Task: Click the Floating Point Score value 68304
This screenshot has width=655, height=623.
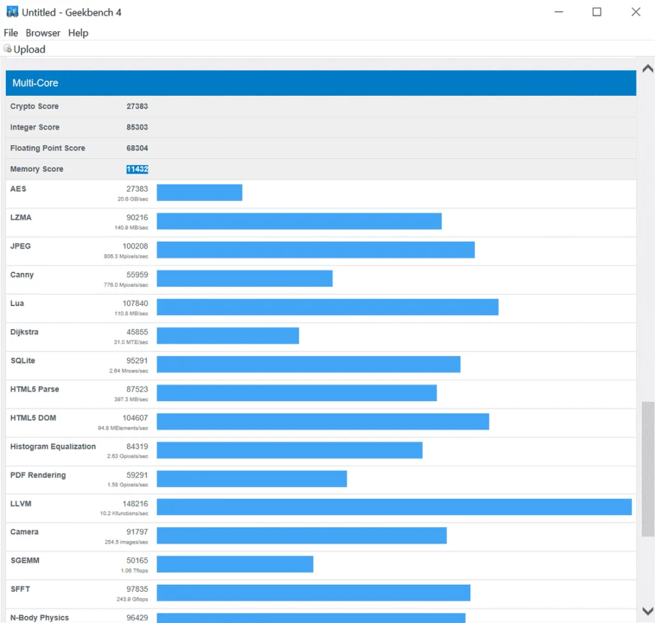Action: [x=137, y=148]
